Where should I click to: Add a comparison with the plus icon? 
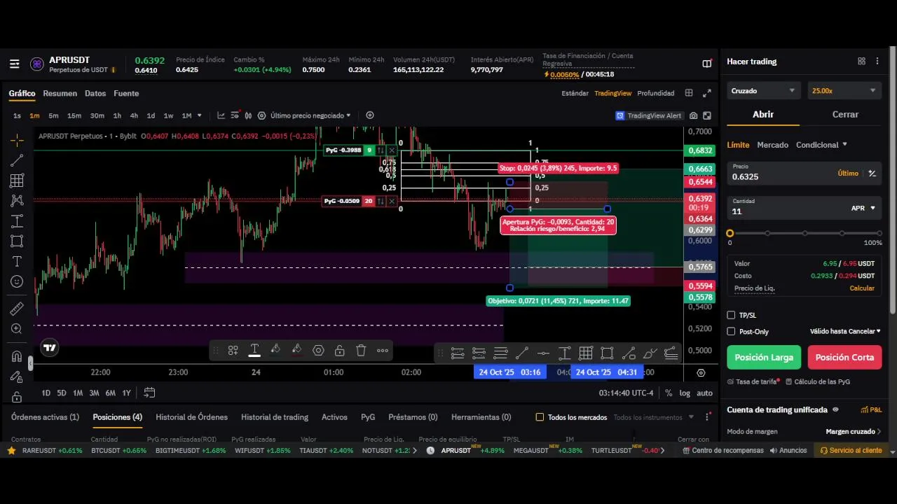[370, 115]
